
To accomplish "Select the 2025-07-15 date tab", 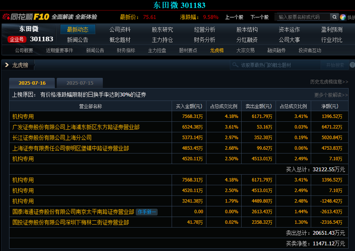I will (80, 83).
